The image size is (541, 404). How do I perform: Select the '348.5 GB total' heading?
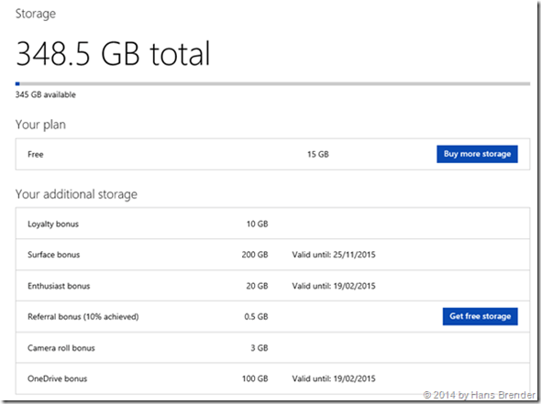click(x=113, y=53)
